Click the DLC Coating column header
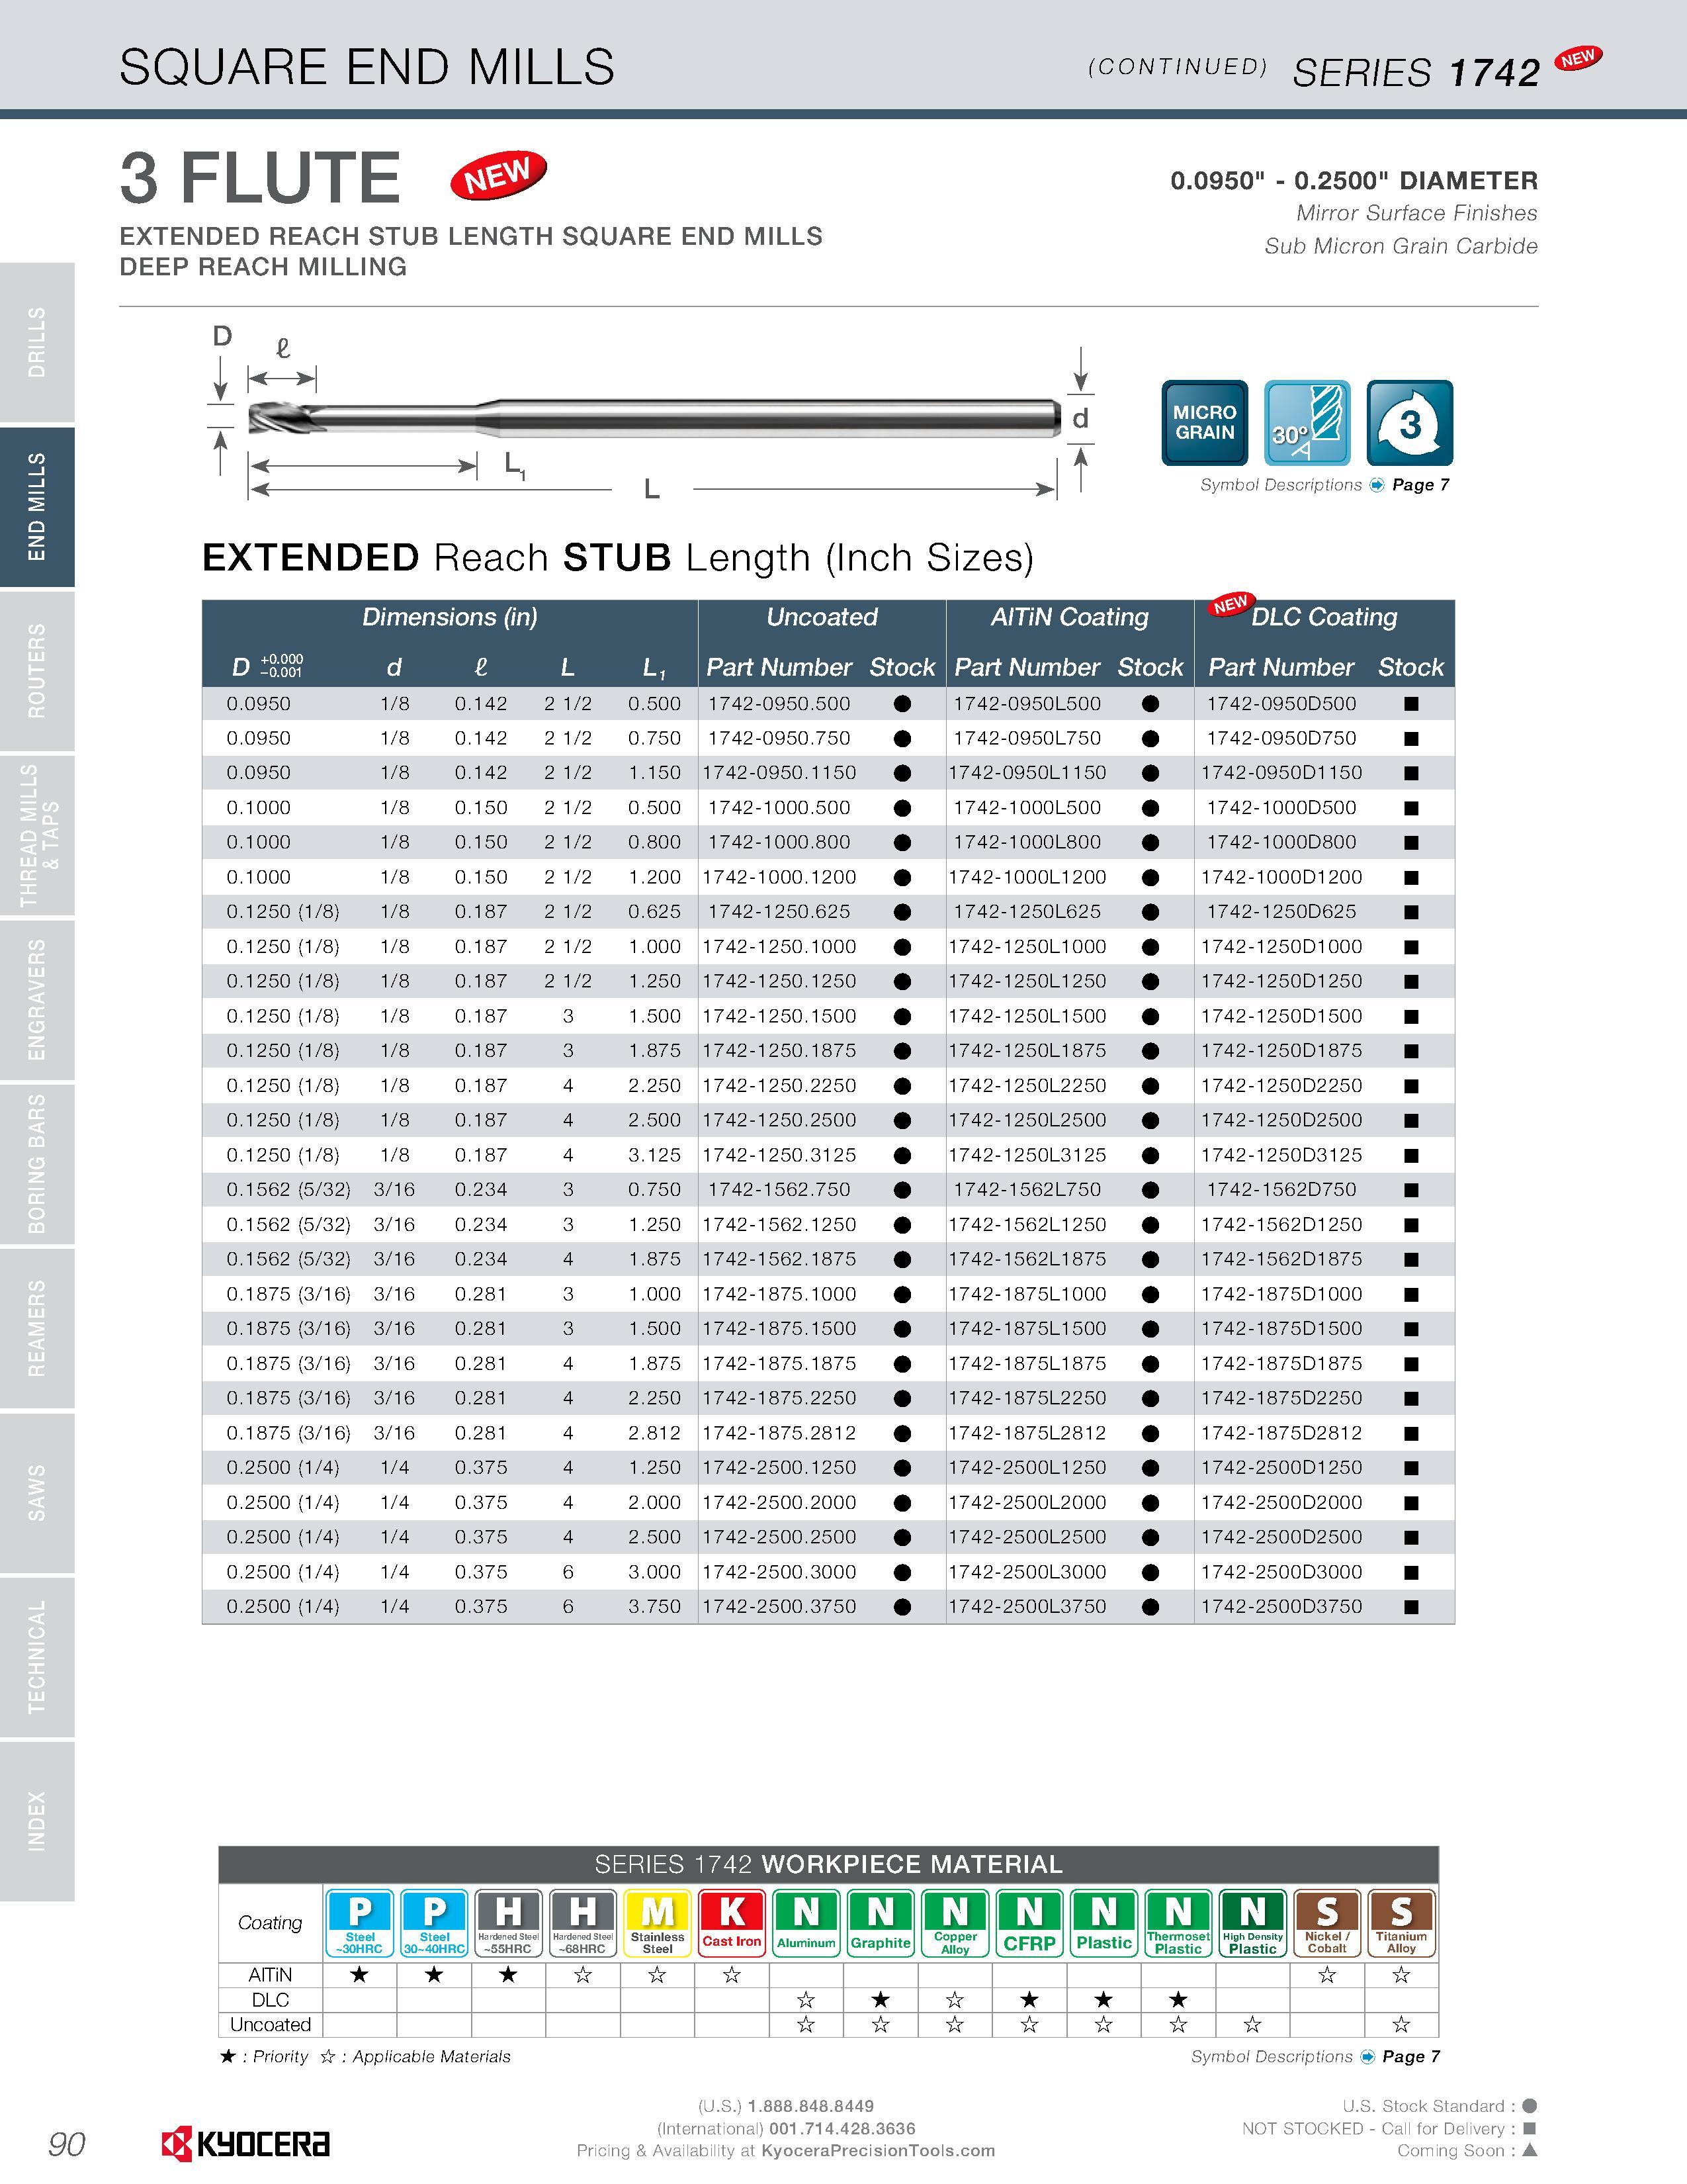1687x2184 pixels. (1324, 618)
